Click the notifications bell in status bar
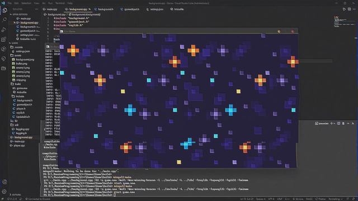 coord(354,199)
